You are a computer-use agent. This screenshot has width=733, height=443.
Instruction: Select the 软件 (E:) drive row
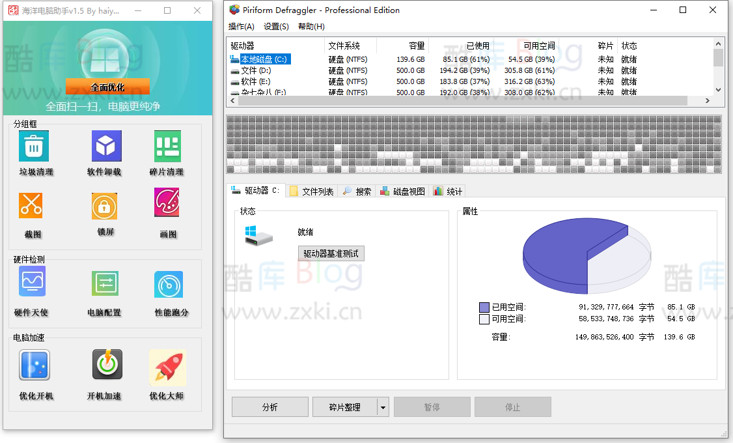tap(260, 81)
